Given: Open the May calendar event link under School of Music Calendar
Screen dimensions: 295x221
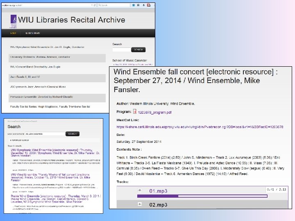Looking at the screenshot, I should (134, 65).
